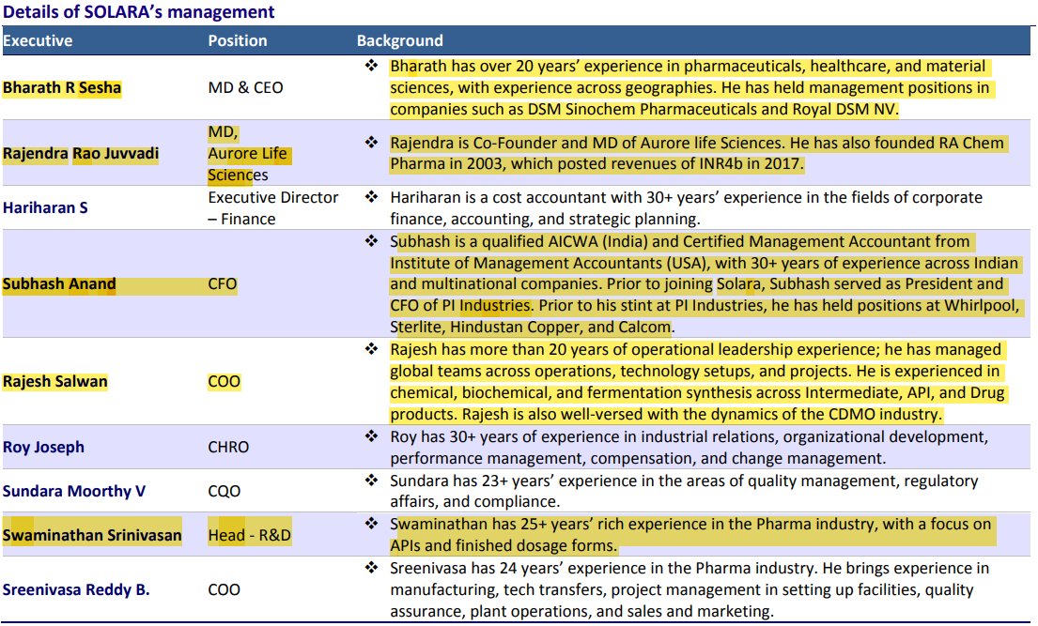The width and height of the screenshot is (1038, 626).
Task: Click the bullet beside Hariharan's background text
Action: pyautogui.click(x=371, y=196)
